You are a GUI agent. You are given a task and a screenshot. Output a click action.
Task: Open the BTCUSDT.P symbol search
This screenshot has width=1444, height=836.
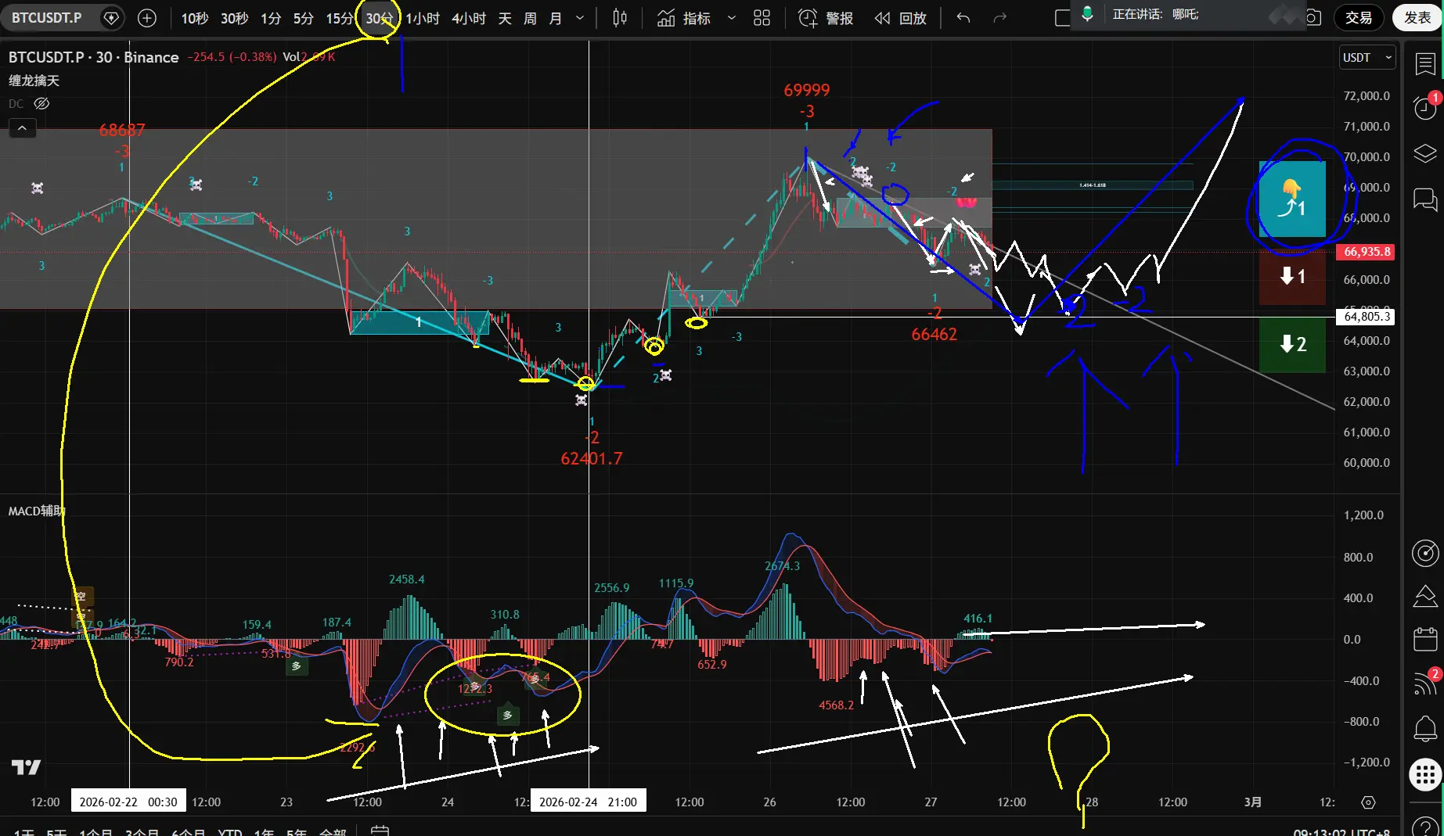46,17
